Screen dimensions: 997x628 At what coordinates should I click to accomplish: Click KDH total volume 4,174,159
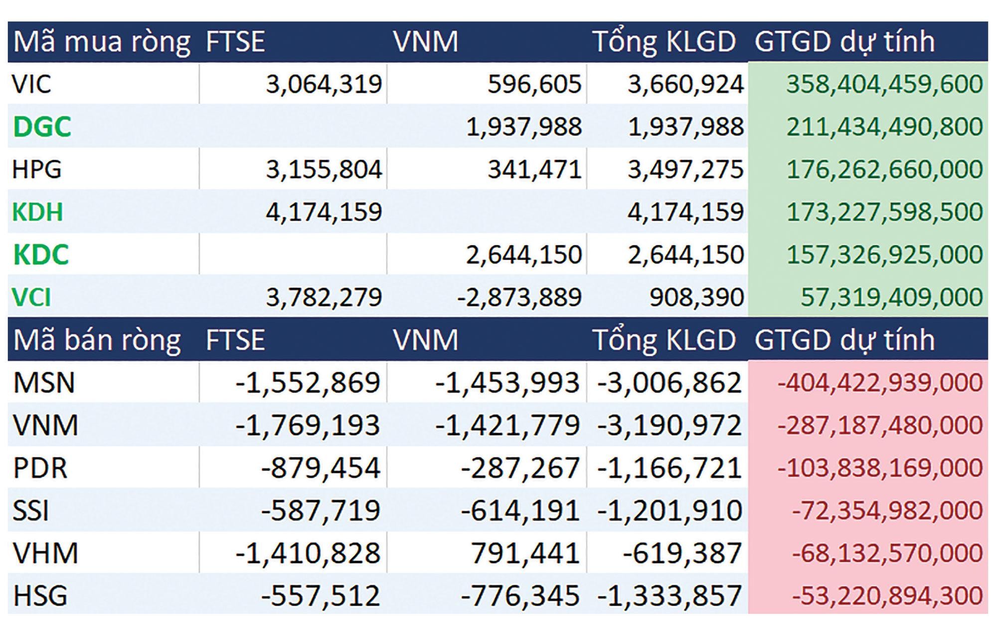tap(685, 212)
